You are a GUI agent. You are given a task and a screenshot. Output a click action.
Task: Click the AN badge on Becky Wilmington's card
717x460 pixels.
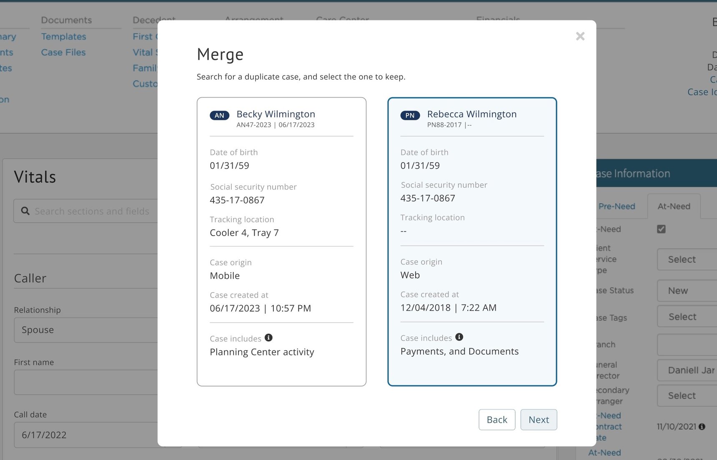coord(219,115)
